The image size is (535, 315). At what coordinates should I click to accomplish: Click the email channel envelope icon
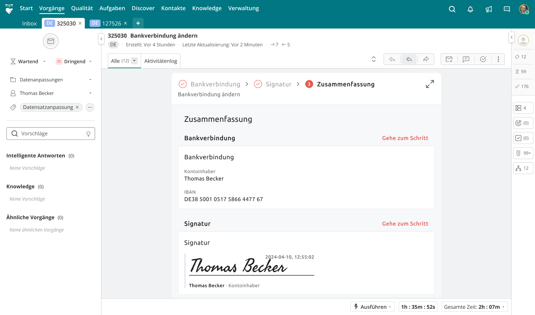51,41
